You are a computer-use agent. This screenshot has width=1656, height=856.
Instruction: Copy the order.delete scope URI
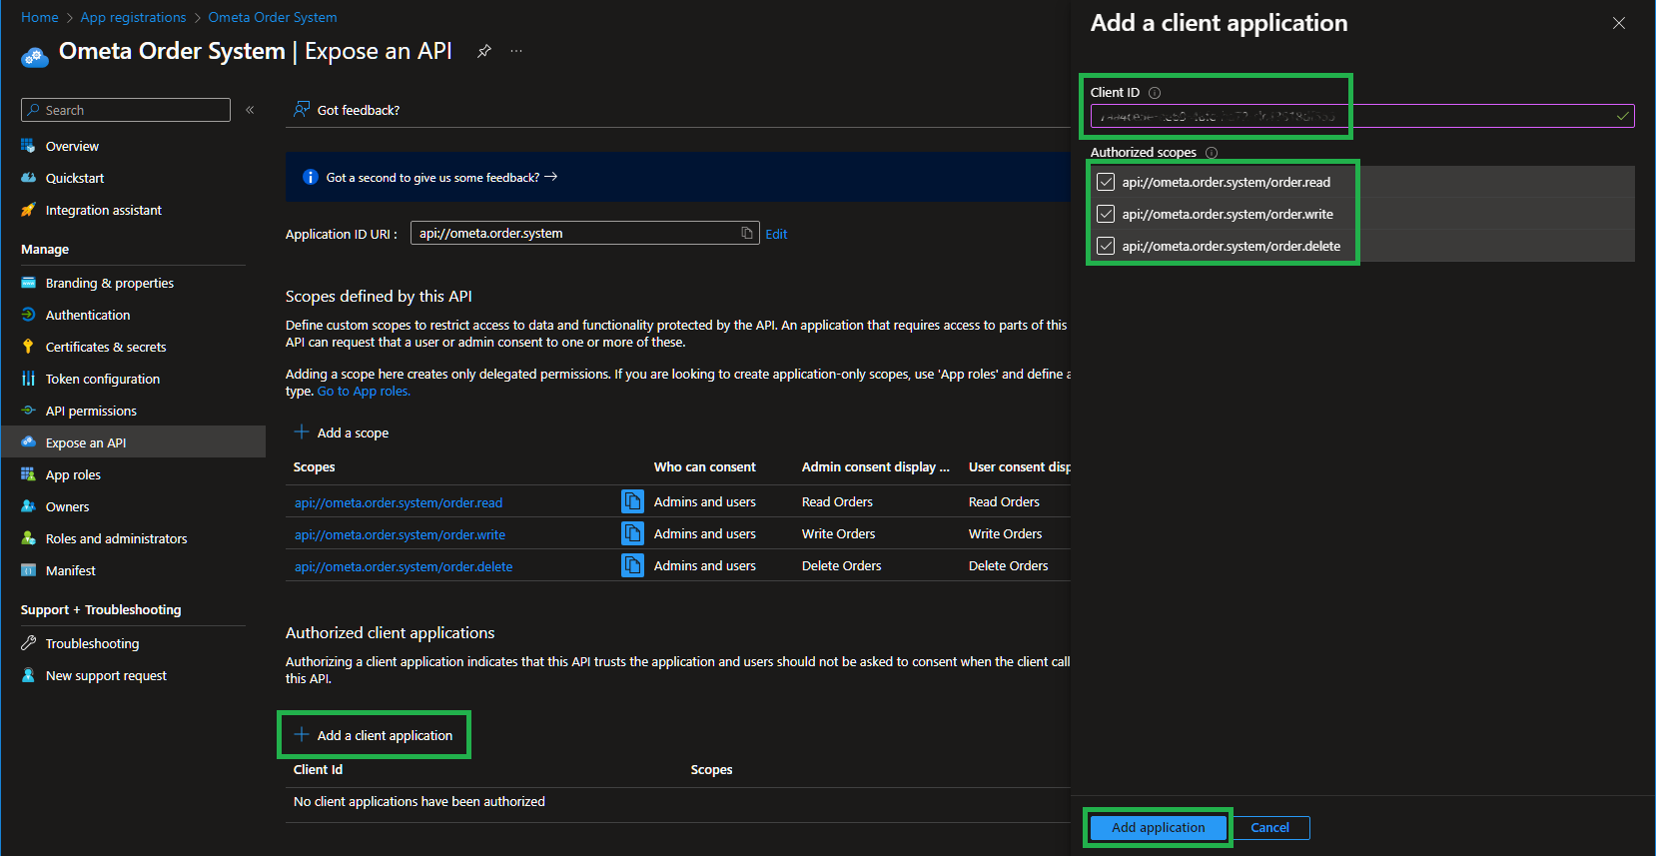pos(632,565)
